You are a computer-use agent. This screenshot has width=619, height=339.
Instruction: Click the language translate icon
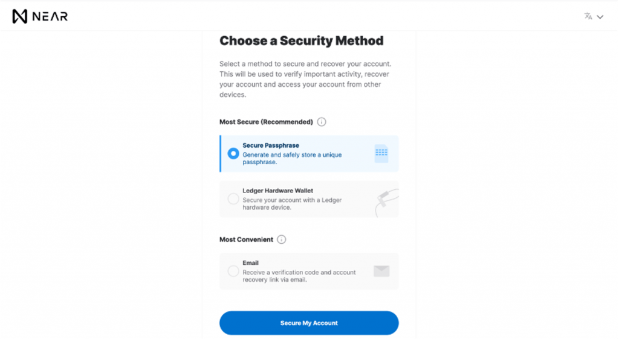[x=588, y=17]
